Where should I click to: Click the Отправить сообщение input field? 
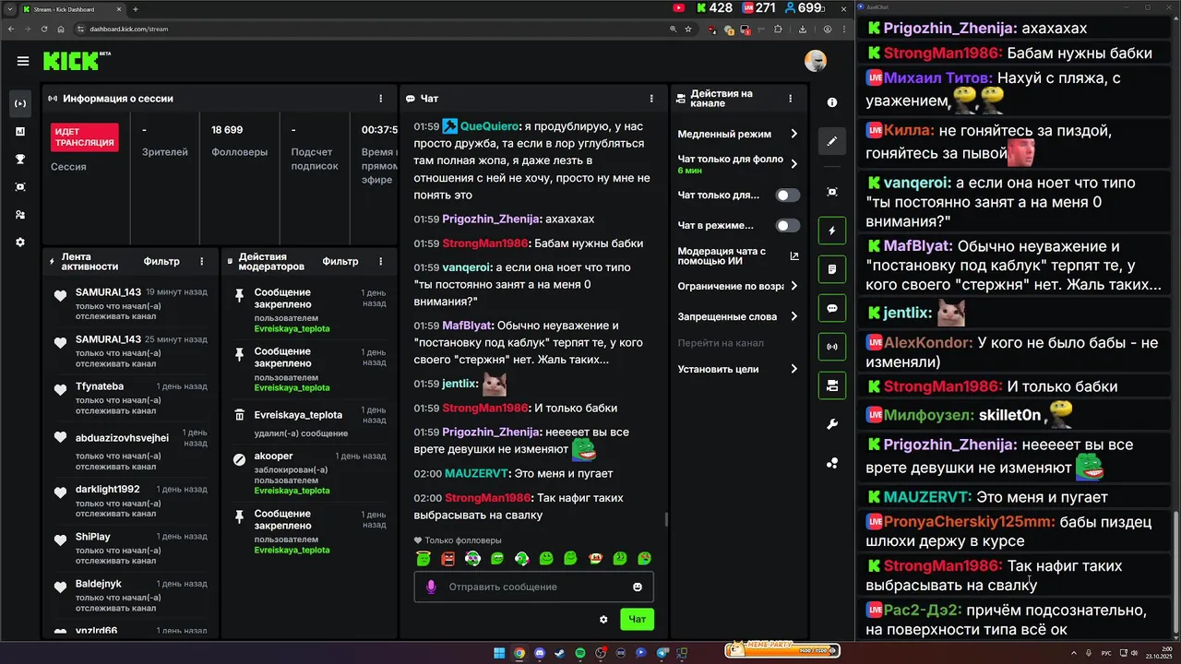coord(533,587)
